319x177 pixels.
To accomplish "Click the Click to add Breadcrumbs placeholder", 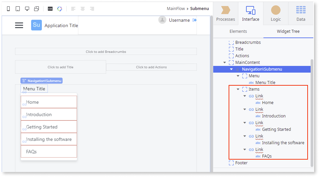I will click(x=106, y=52).
